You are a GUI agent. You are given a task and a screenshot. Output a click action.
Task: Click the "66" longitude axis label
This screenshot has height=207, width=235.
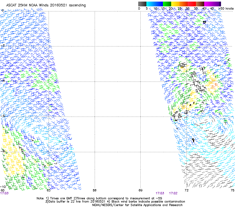pos(94,190)
